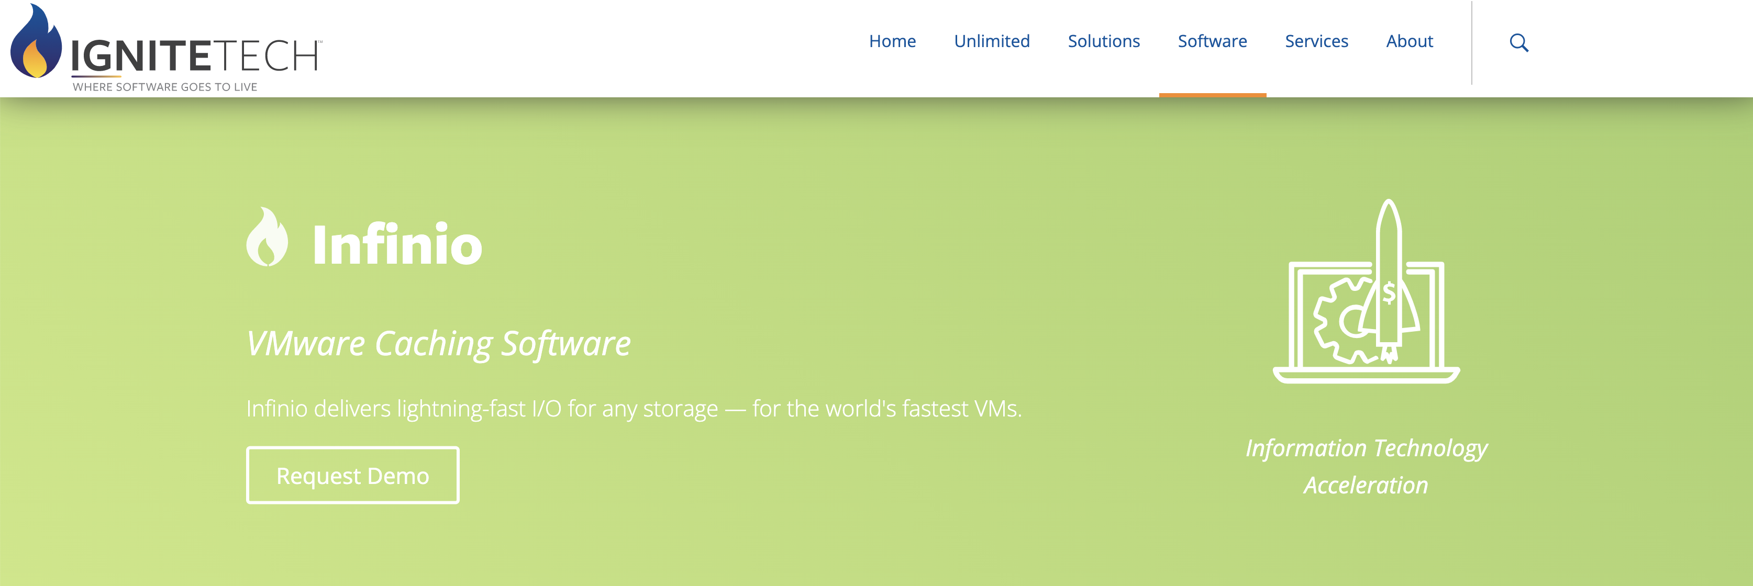Click the orange underline below Software
Image resolution: width=1753 pixels, height=586 pixels.
pyautogui.click(x=1212, y=95)
